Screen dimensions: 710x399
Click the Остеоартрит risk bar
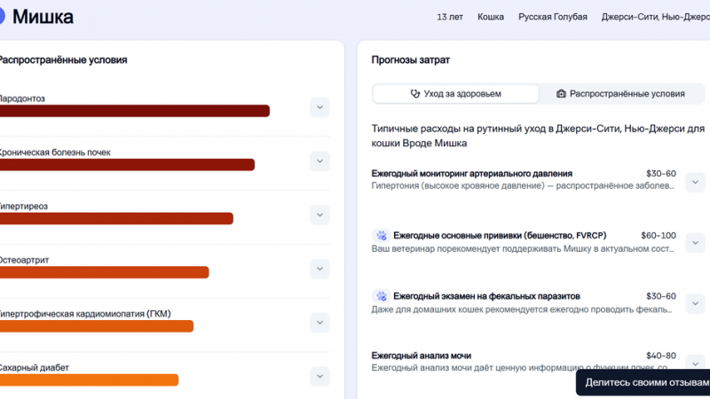(x=104, y=272)
